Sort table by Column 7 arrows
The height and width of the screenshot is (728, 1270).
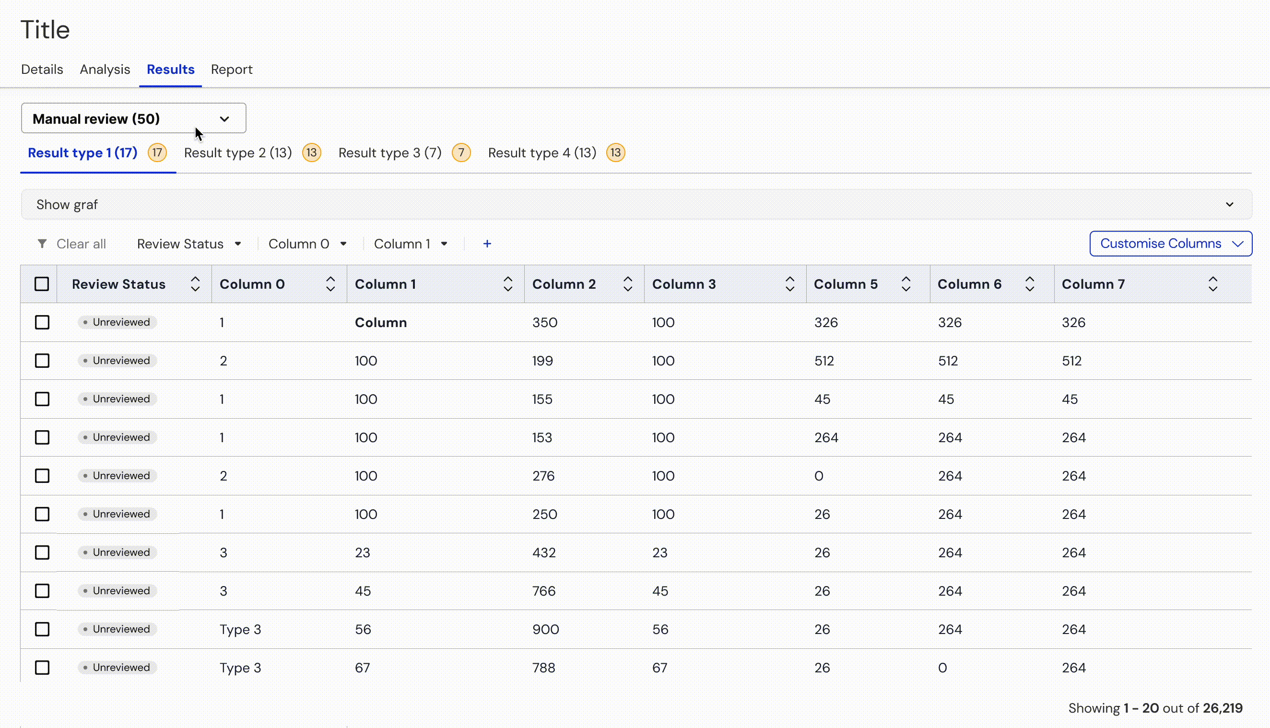(1212, 284)
